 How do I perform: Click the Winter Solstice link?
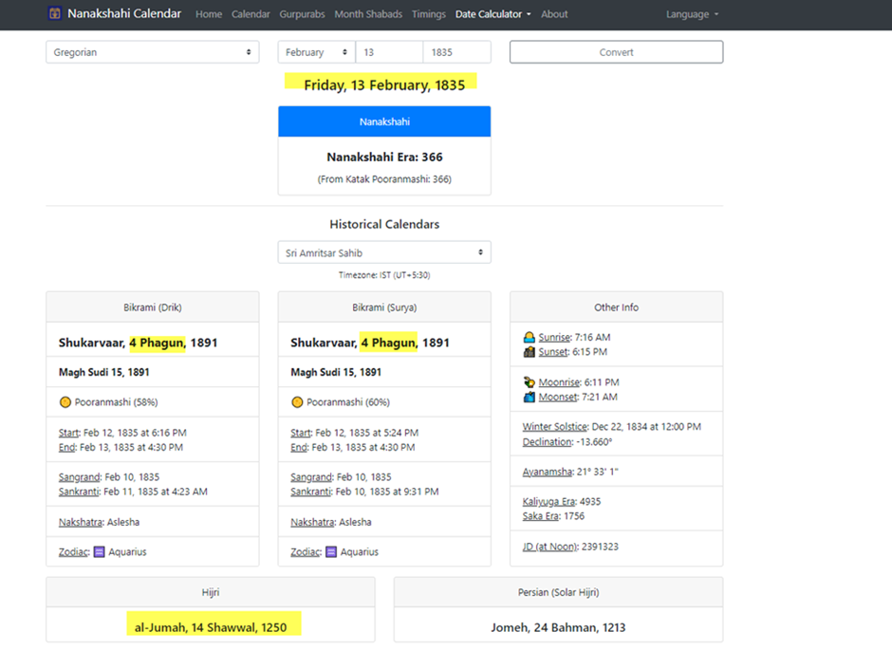(x=555, y=426)
